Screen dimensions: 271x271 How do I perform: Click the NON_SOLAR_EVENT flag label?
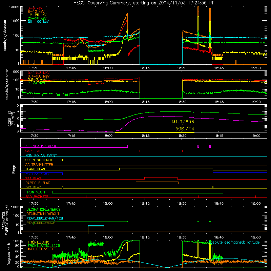[41, 155]
